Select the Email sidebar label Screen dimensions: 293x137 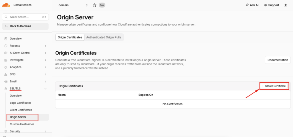[x=13, y=81]
